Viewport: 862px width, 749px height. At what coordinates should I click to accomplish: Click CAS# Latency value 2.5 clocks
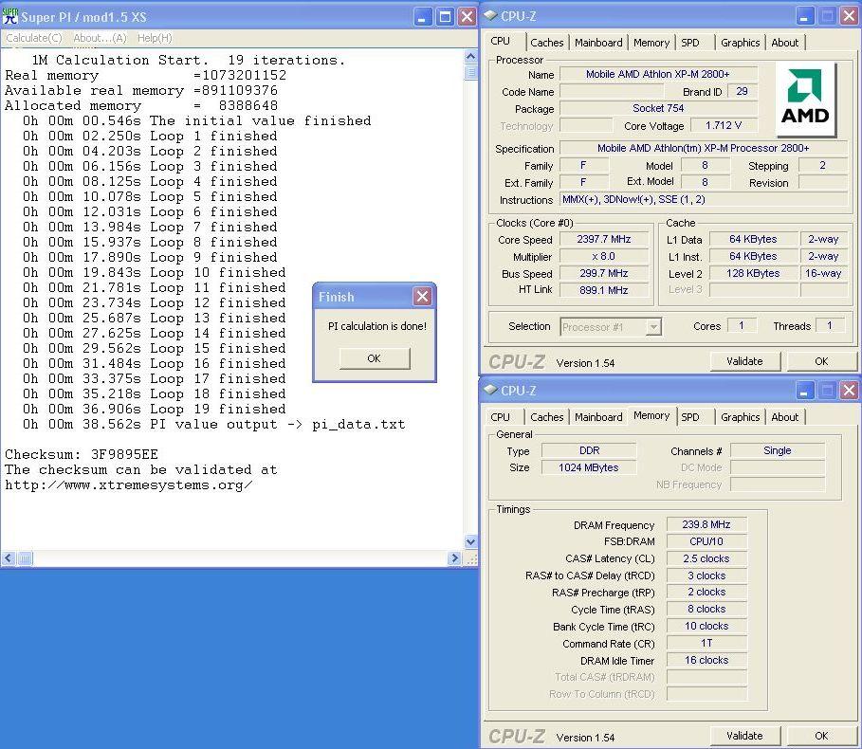click(706, 558)
